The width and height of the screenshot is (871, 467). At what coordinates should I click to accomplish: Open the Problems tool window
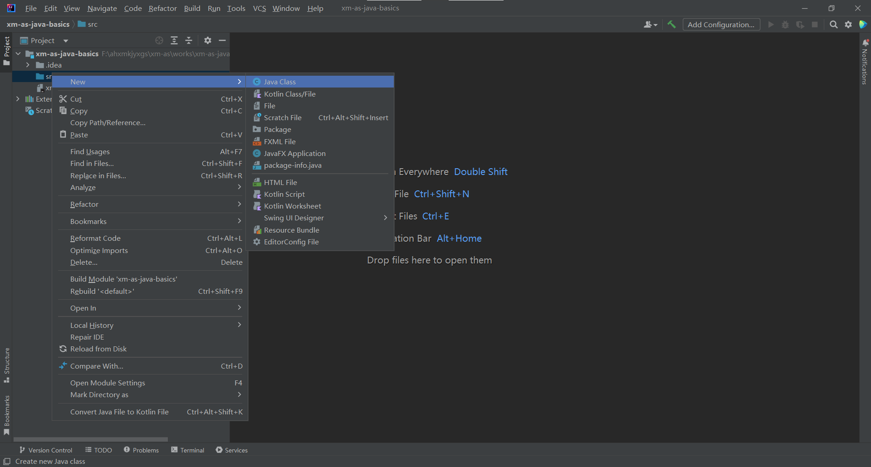coord(141,450)
